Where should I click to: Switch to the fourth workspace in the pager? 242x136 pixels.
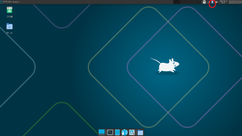point(197,2)
